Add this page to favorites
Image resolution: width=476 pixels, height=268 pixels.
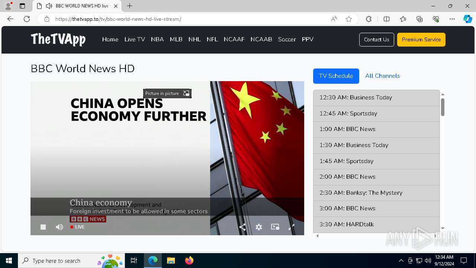tap(349, 19)
